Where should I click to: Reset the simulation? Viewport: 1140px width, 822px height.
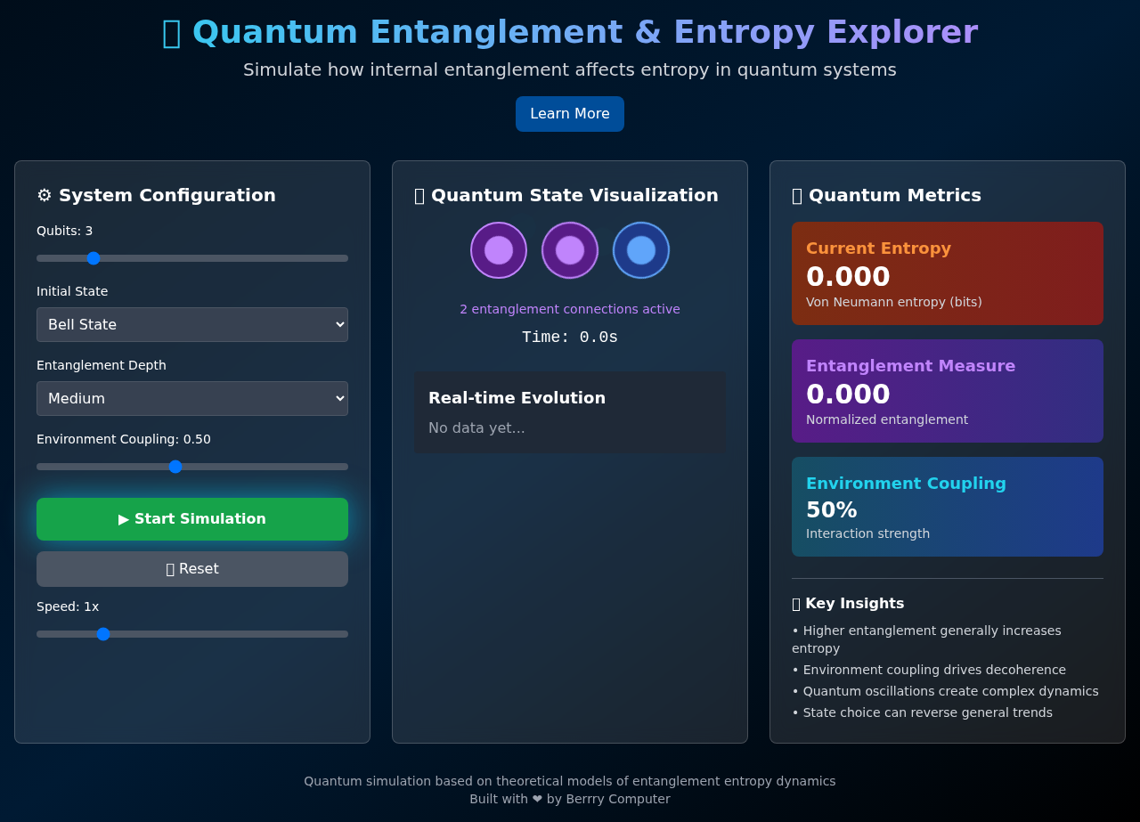pyautogui.click(x=192, y=568)
